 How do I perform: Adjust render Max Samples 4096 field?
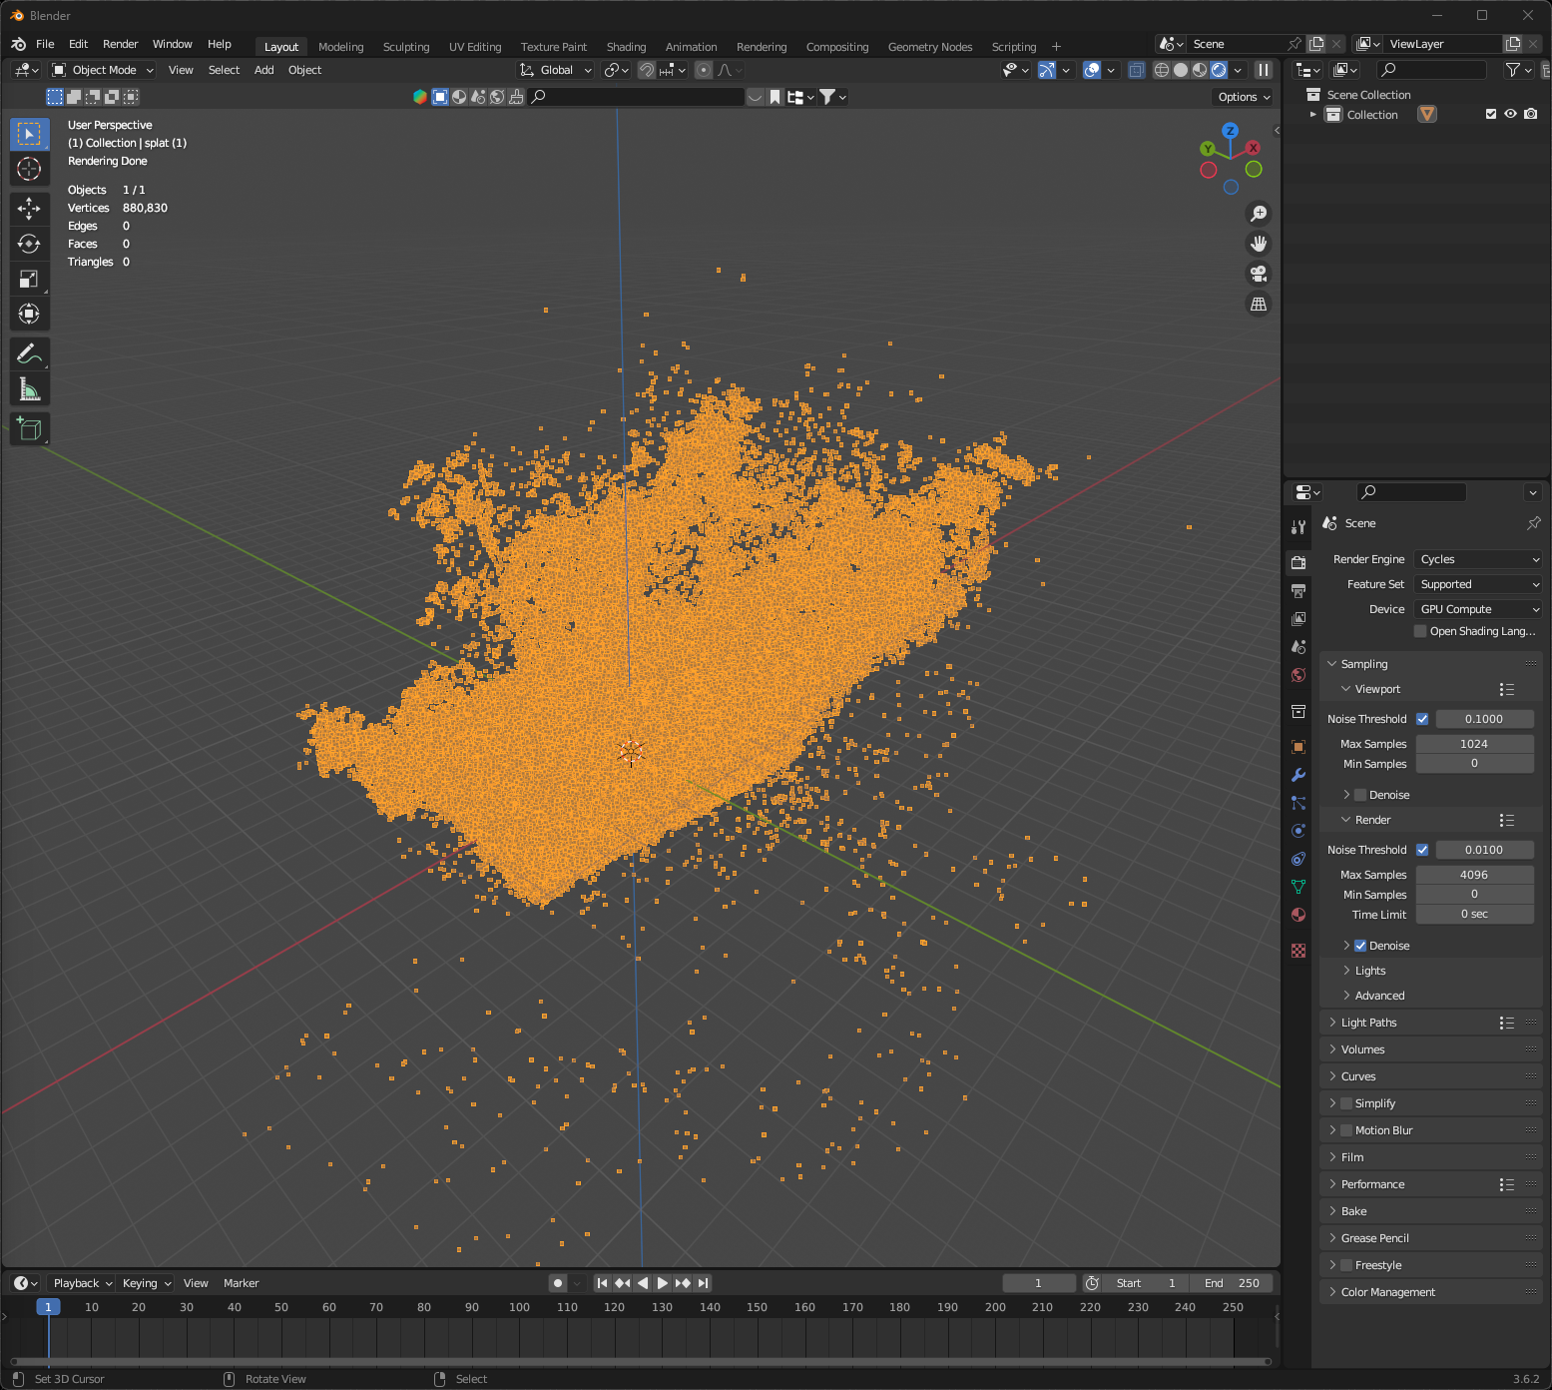click(x=1474, y=875)
